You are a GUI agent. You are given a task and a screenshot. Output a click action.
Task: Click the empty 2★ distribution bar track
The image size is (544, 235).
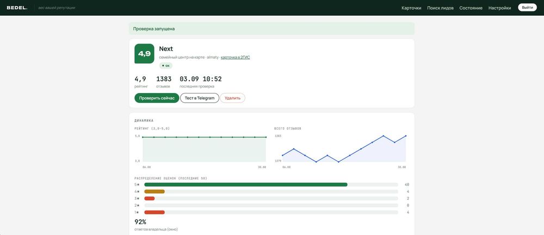(271, 206)
